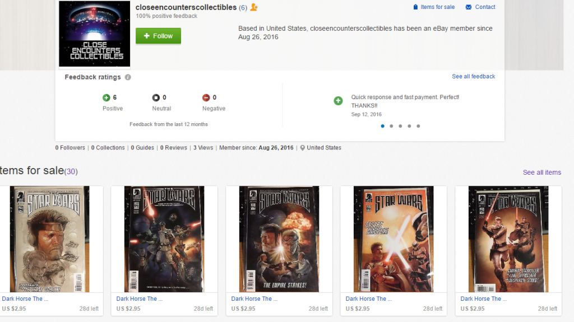This screenshot has height=322, width=574.
Task: Click 28d left on the fifth listing
Action: (547, 309)
